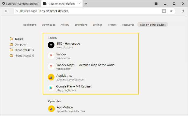Open the Downloads section

click(49, 25)
